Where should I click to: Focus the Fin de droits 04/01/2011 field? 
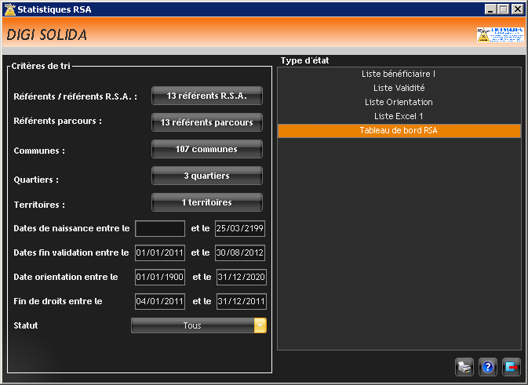(160, 302)
